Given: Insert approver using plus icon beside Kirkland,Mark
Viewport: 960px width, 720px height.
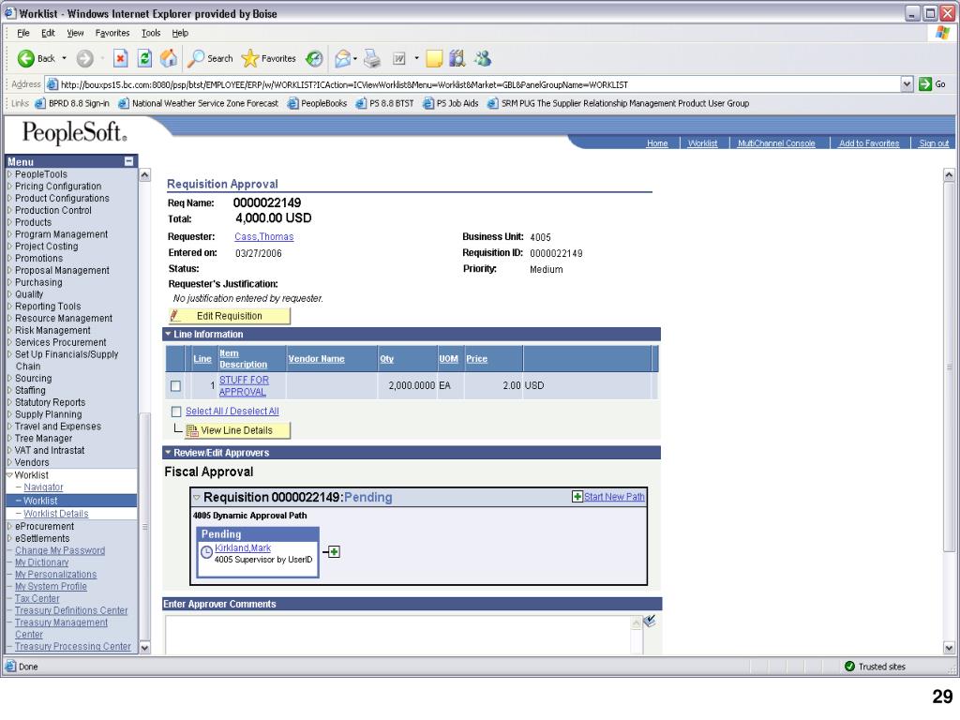Looking at the screenshot, I should (334, 552).
